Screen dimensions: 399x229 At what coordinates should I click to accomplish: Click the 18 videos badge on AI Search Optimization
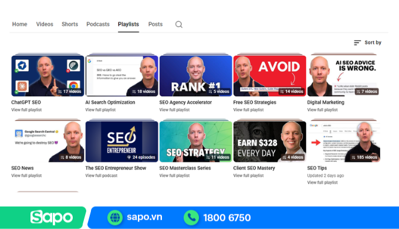[144, 92]
